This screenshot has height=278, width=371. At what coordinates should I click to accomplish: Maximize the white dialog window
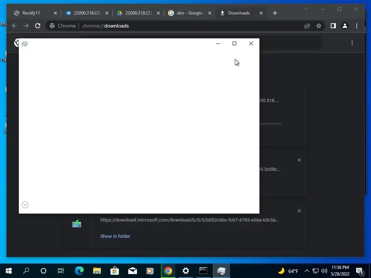pyautogui.click(x=234, y=43)
